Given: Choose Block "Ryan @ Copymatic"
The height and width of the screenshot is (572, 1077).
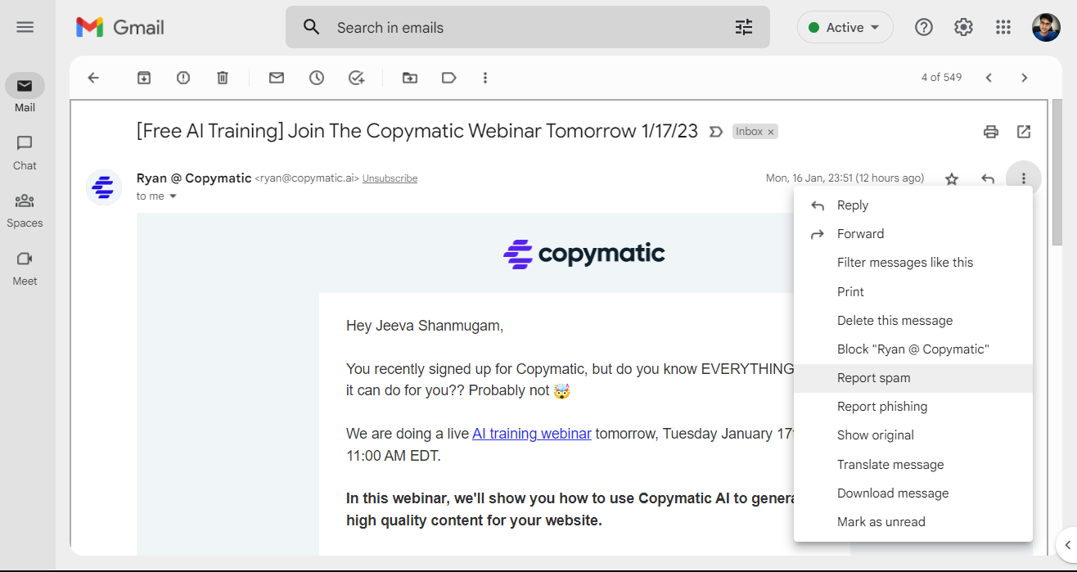Looking at the screenshot, I should point(913,349).
